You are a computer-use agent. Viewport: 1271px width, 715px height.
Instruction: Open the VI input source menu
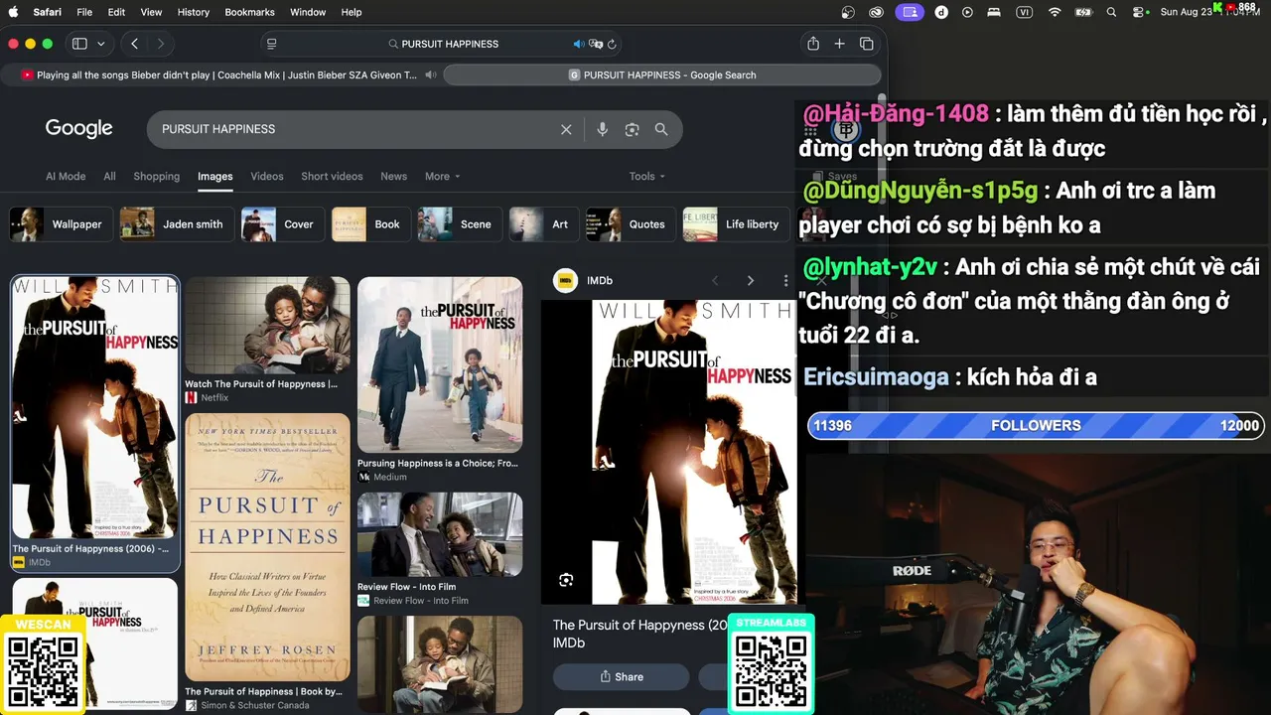(1024, 12)
